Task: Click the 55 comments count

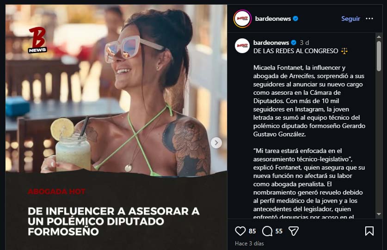Action: tap(279, 231)
